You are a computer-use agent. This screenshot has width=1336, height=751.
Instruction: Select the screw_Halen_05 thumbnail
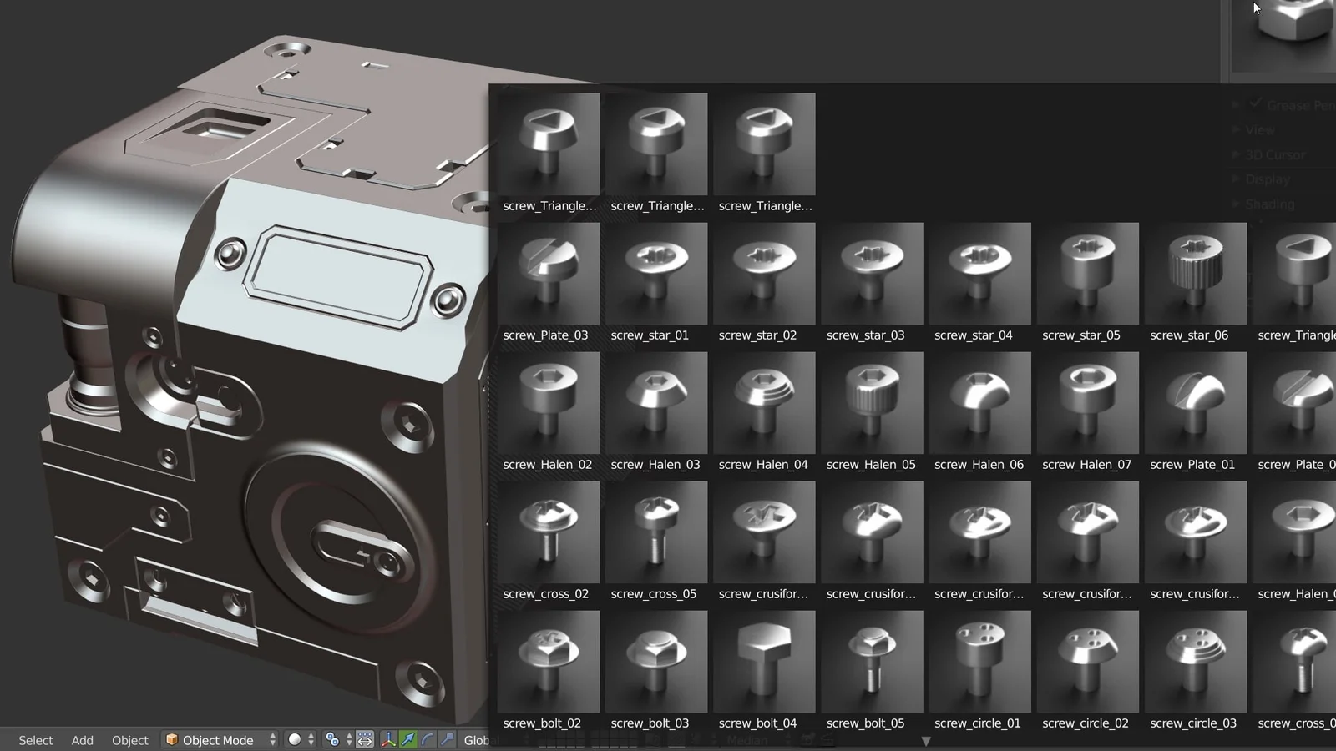coord(872,403)
